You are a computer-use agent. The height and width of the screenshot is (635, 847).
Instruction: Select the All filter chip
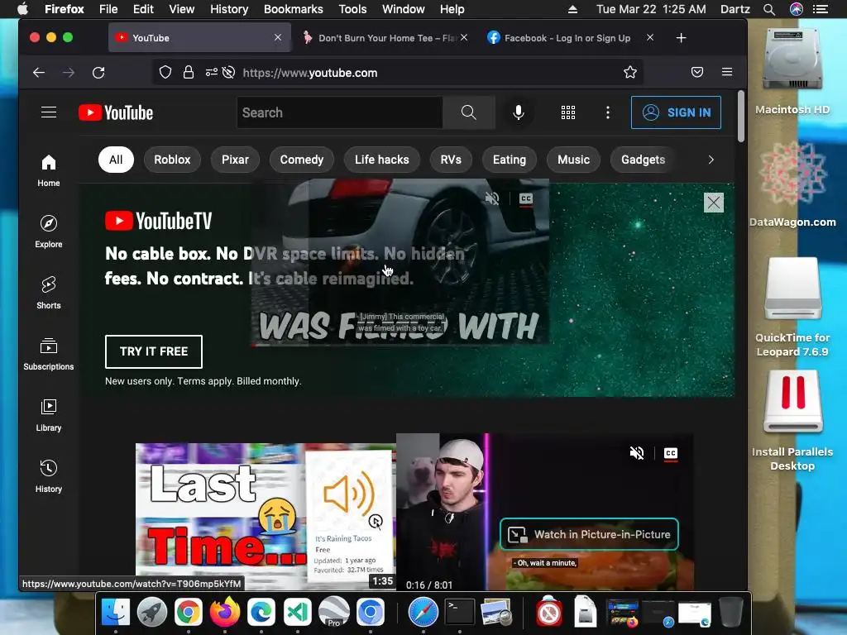coord(116,160)
